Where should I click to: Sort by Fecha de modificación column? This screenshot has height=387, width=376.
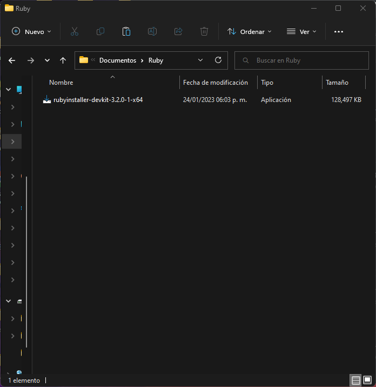(x=216, y=83)
